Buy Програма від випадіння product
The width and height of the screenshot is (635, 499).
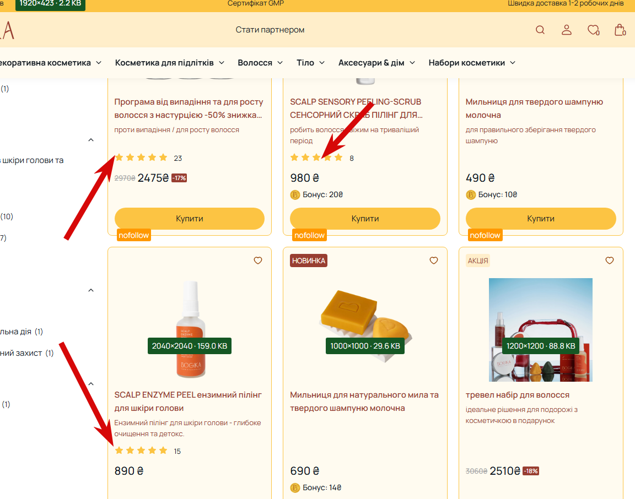tap(190, 219)
